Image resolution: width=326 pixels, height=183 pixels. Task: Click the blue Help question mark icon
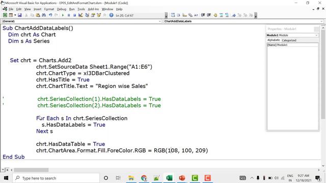tap(112, 15)
